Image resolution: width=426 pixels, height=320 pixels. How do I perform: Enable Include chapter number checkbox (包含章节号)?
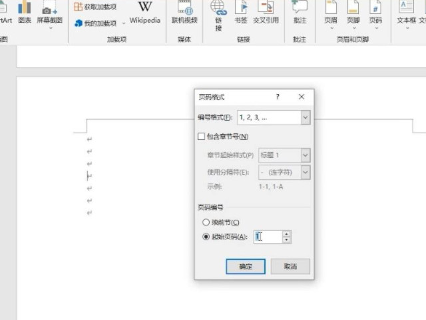(201, 136)
